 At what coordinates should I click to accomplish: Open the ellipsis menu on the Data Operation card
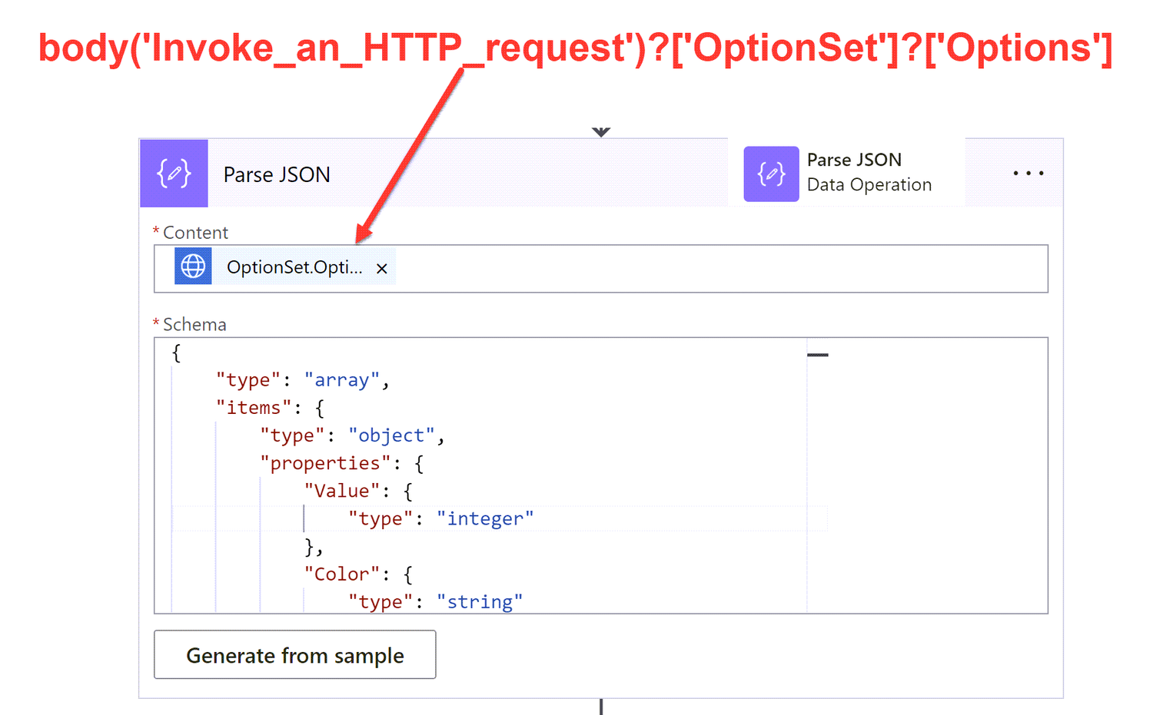pos(1028,173)
